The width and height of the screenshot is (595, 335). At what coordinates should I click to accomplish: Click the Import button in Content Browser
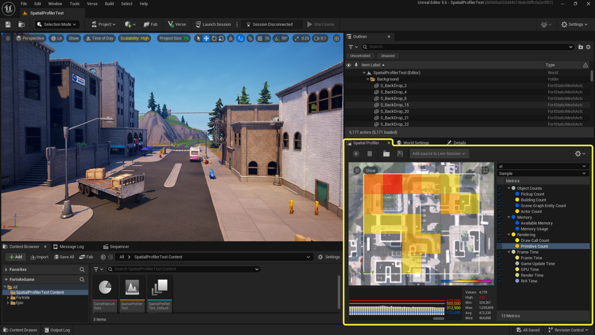pos(40,257)
